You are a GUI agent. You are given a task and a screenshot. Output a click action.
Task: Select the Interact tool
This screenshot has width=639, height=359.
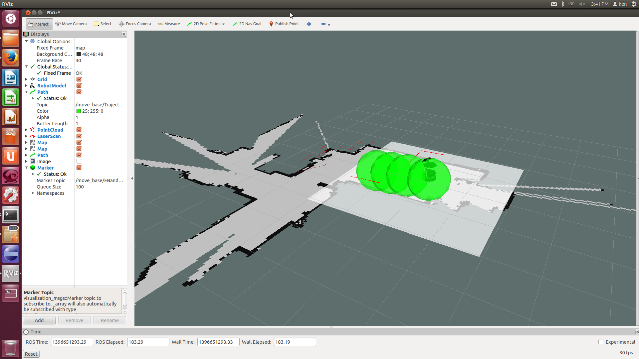pos(39,24)
